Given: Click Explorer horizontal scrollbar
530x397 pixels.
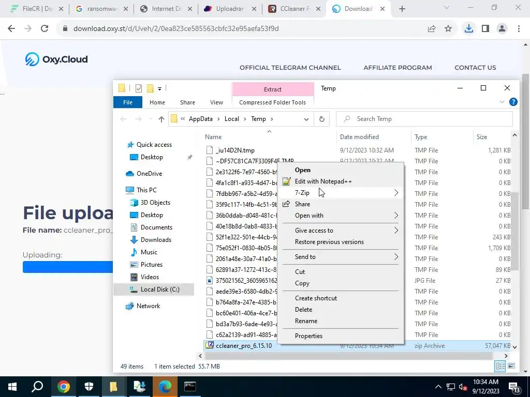Looking at the screenshot, I should pyautogui.click(x=348, y=356).
